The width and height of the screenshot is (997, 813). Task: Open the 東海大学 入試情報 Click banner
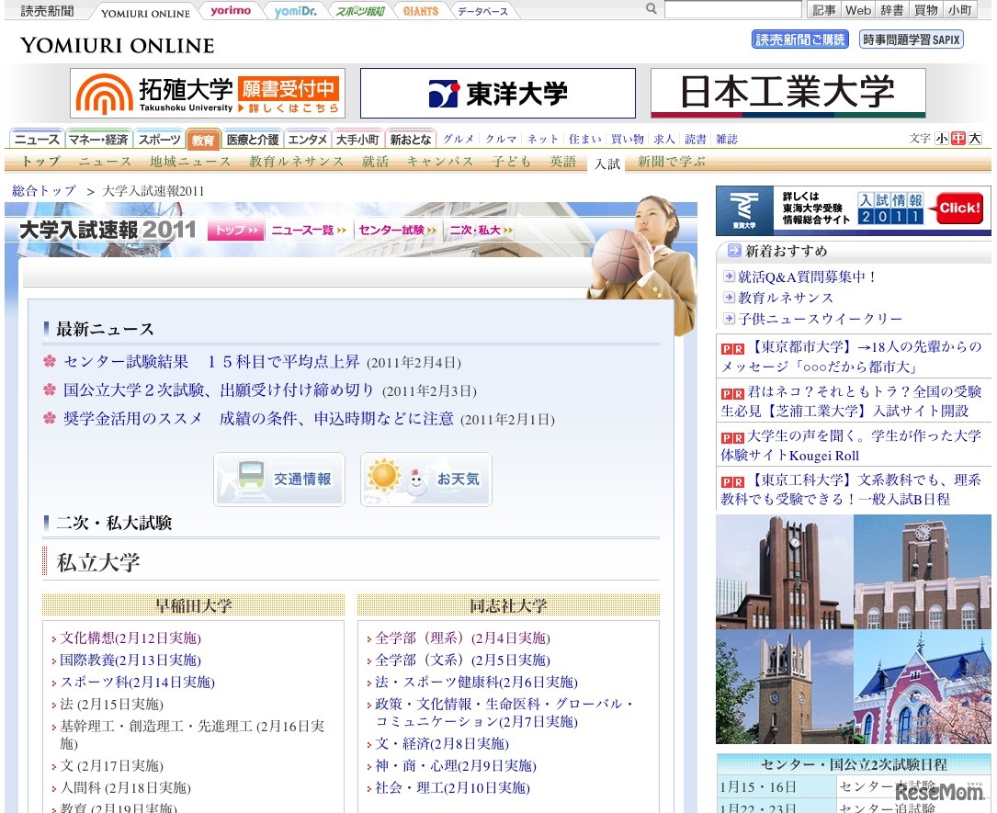tap(853, 210)
